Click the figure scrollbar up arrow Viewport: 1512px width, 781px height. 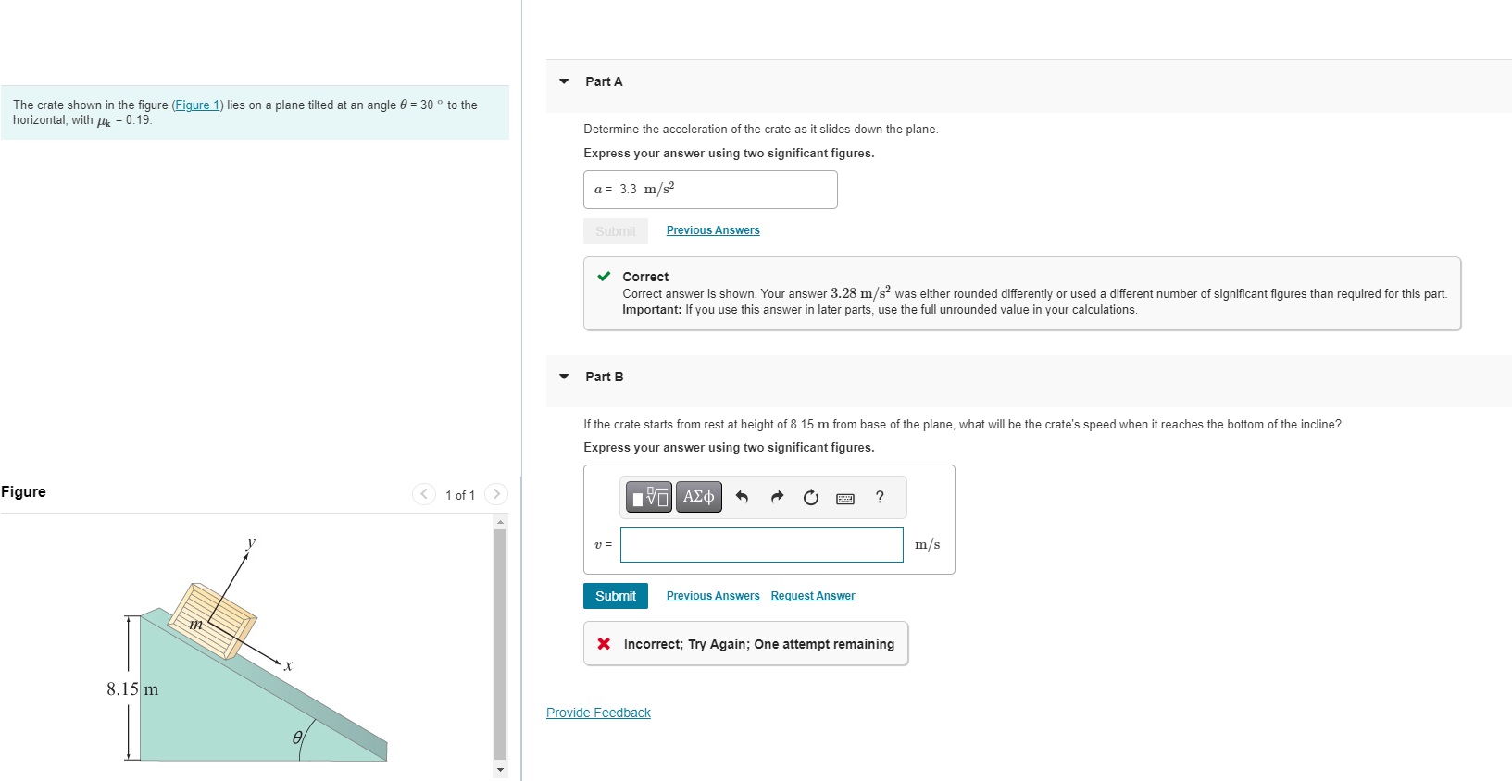(501, 522)
